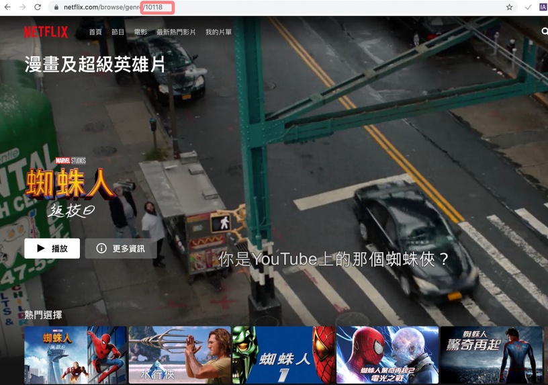Play the featured movie with 播放 button
This screenshot has width=548, height=385.
52,249
